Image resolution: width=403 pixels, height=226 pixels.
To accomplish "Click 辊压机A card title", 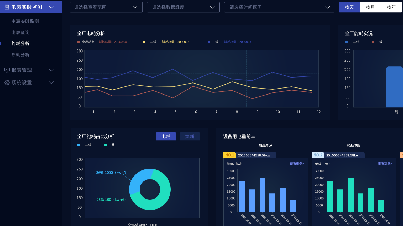I will 265,145.
